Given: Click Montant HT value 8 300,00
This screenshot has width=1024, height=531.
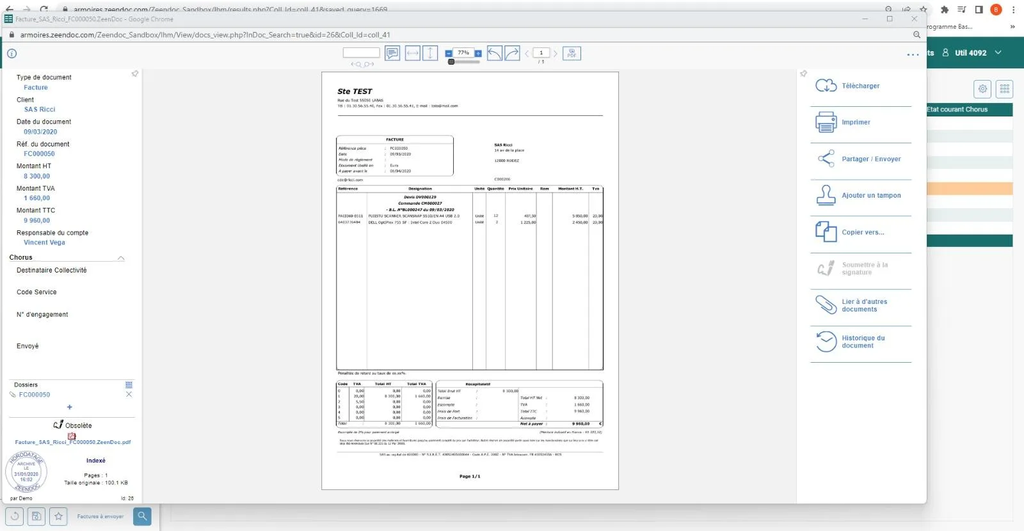Looking at the screenshot, I should point(36,176).
